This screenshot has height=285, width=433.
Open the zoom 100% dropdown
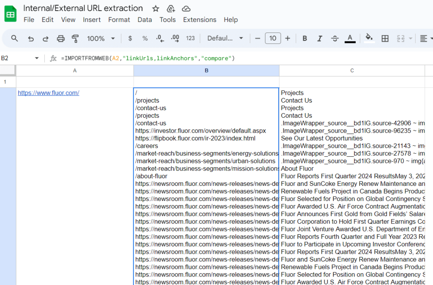[101, 38]
